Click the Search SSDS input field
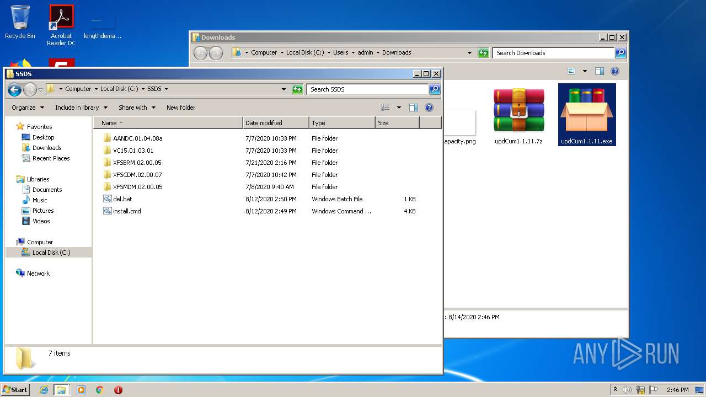This screenshot has height=397, width=706. coord(367,89)
